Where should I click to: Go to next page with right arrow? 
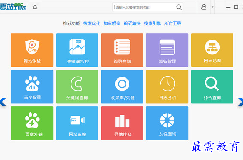click(x=240, y=102)
